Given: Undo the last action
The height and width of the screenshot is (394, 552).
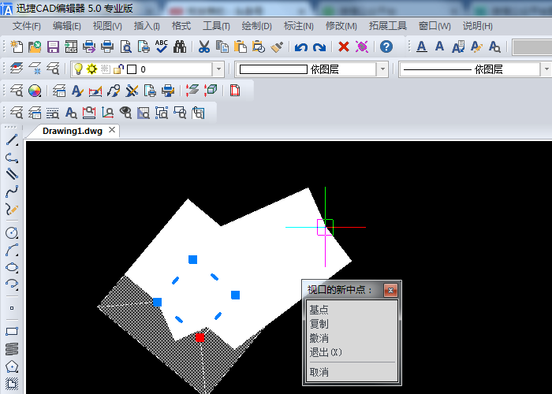Looking at the screenshot, I should pos(301,46).
